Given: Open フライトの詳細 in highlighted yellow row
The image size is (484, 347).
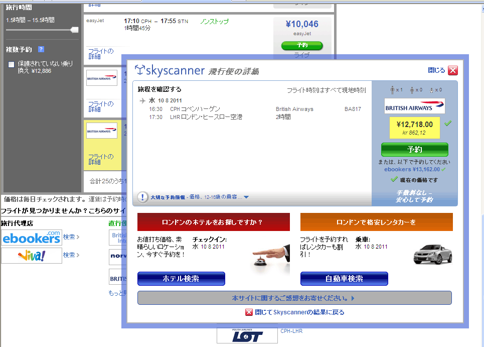Looking at the screenshot, I should tap(101, 159).
